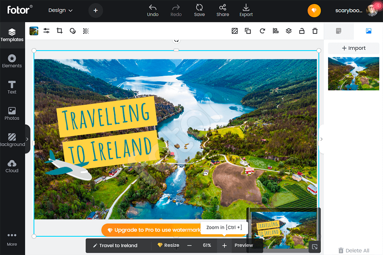Image resolution: width=383 pixels, height=255 pixels.
Task: Toggle the lock on selected element
Action: click(x=302, y=31)
